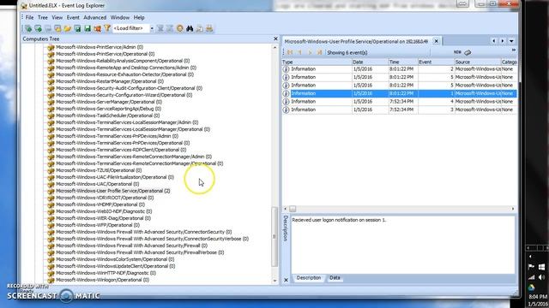Click the speaker volume icon in the tray
This screenshot has width=549, height=308.
coord(541,277)
